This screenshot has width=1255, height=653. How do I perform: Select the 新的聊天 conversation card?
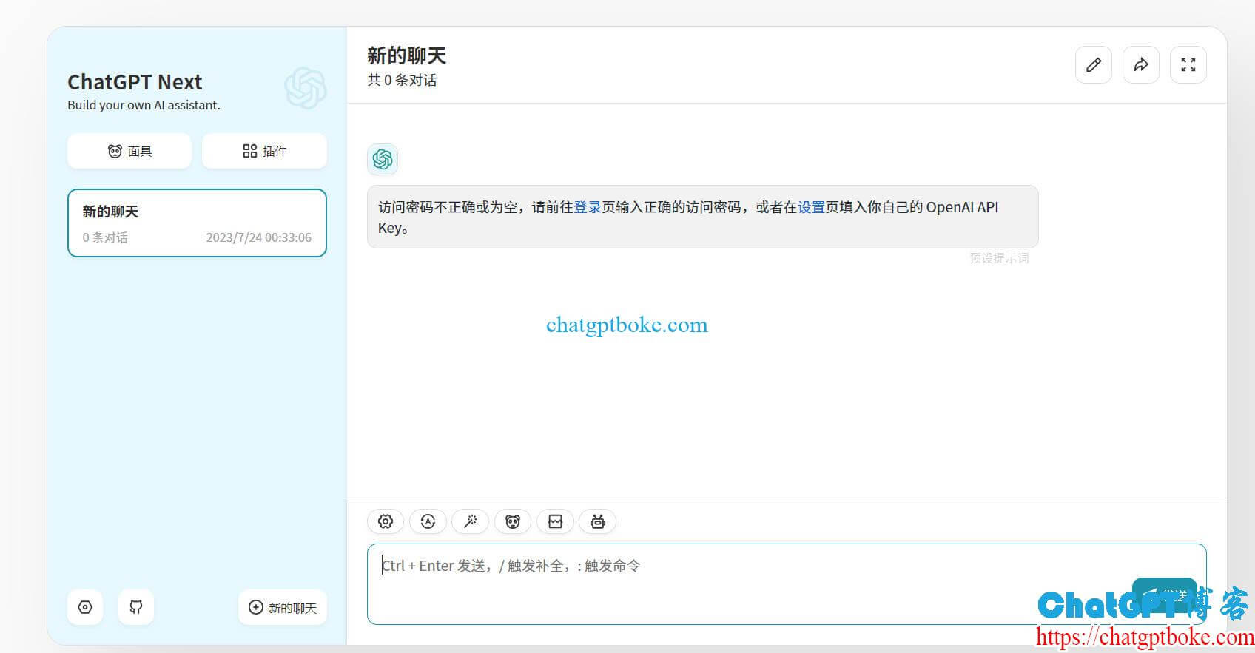coord(197,223)
